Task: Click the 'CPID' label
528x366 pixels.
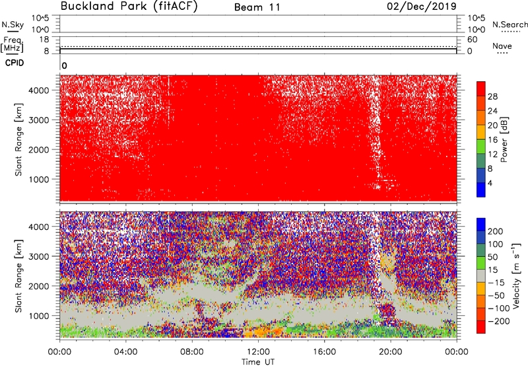Action: 15,63
